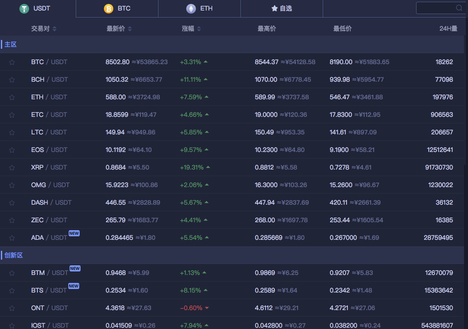Viewport: 468px width, 329px height.
Task: Switch to the USDT market tab
Action: 38,9
